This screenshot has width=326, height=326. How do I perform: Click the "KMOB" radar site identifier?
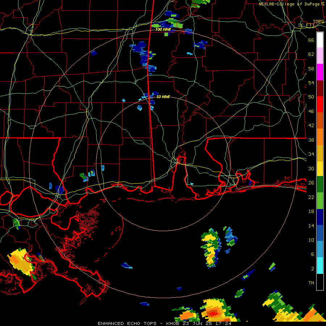pyautogui.click(x=173, y=323)
